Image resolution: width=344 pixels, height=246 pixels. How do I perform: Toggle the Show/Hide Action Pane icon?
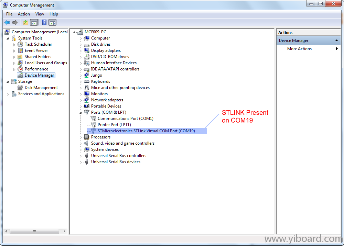[x=52, y=23]
